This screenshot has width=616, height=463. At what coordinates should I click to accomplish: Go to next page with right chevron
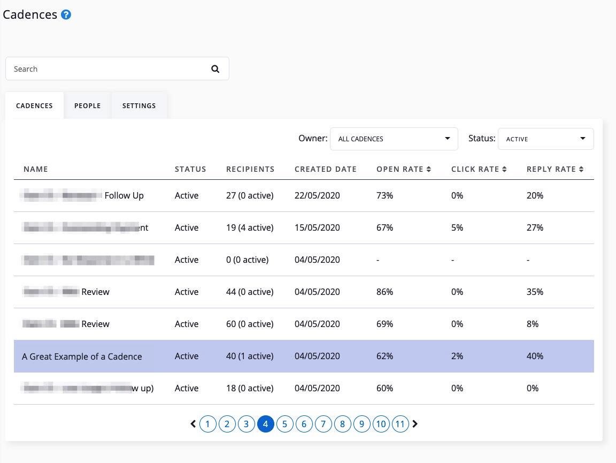pos(415,424)
